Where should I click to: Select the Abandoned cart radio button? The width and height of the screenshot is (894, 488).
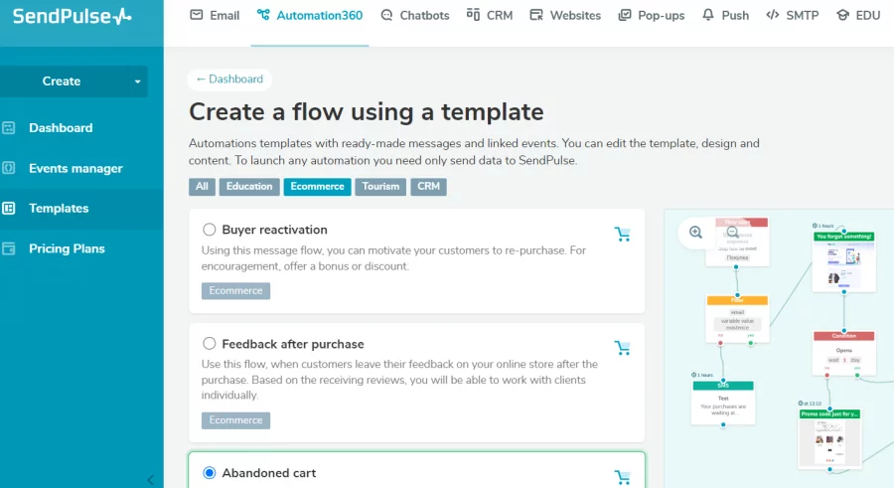tap(210, 472)
